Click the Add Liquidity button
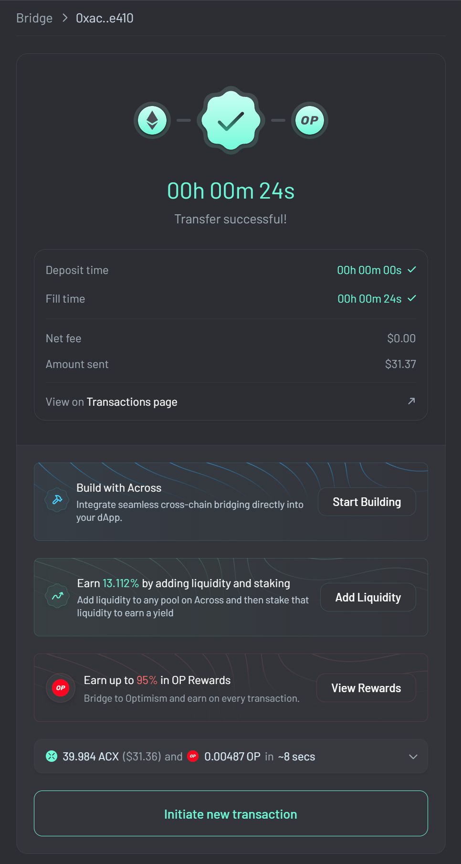 coord(367,597)
